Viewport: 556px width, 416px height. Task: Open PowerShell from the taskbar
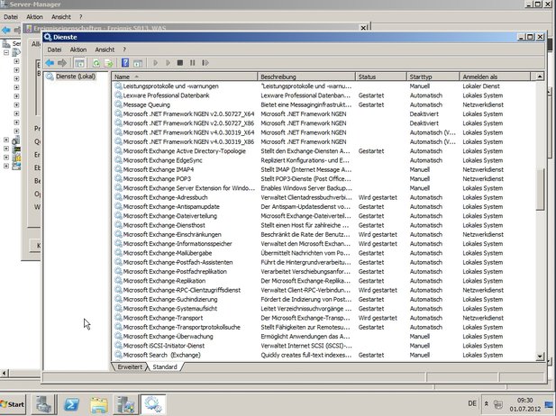click(71, 404)
